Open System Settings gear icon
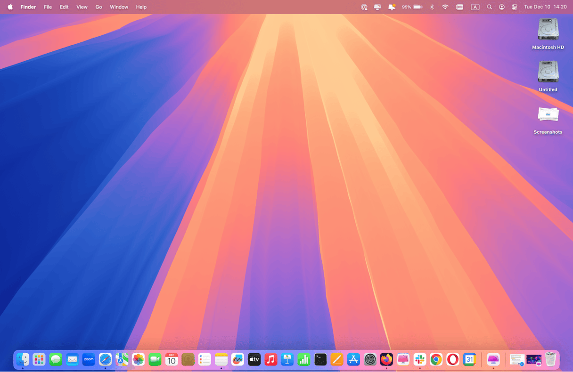The width and height of the screenshot is (573, 372). pos(370,360)
